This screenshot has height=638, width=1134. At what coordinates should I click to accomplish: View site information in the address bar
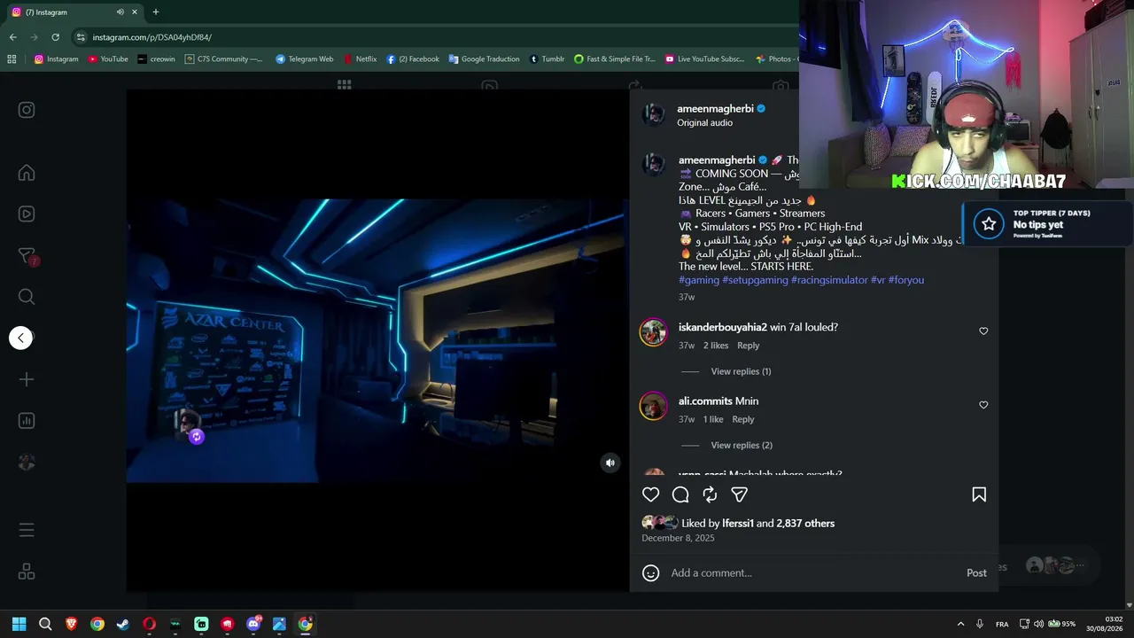click(x=81, y=37)
